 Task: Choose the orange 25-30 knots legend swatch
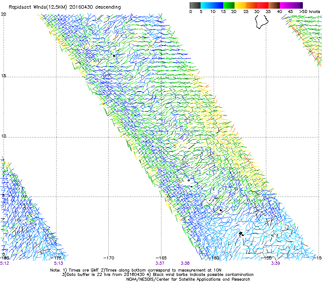[x=252, y=5]
